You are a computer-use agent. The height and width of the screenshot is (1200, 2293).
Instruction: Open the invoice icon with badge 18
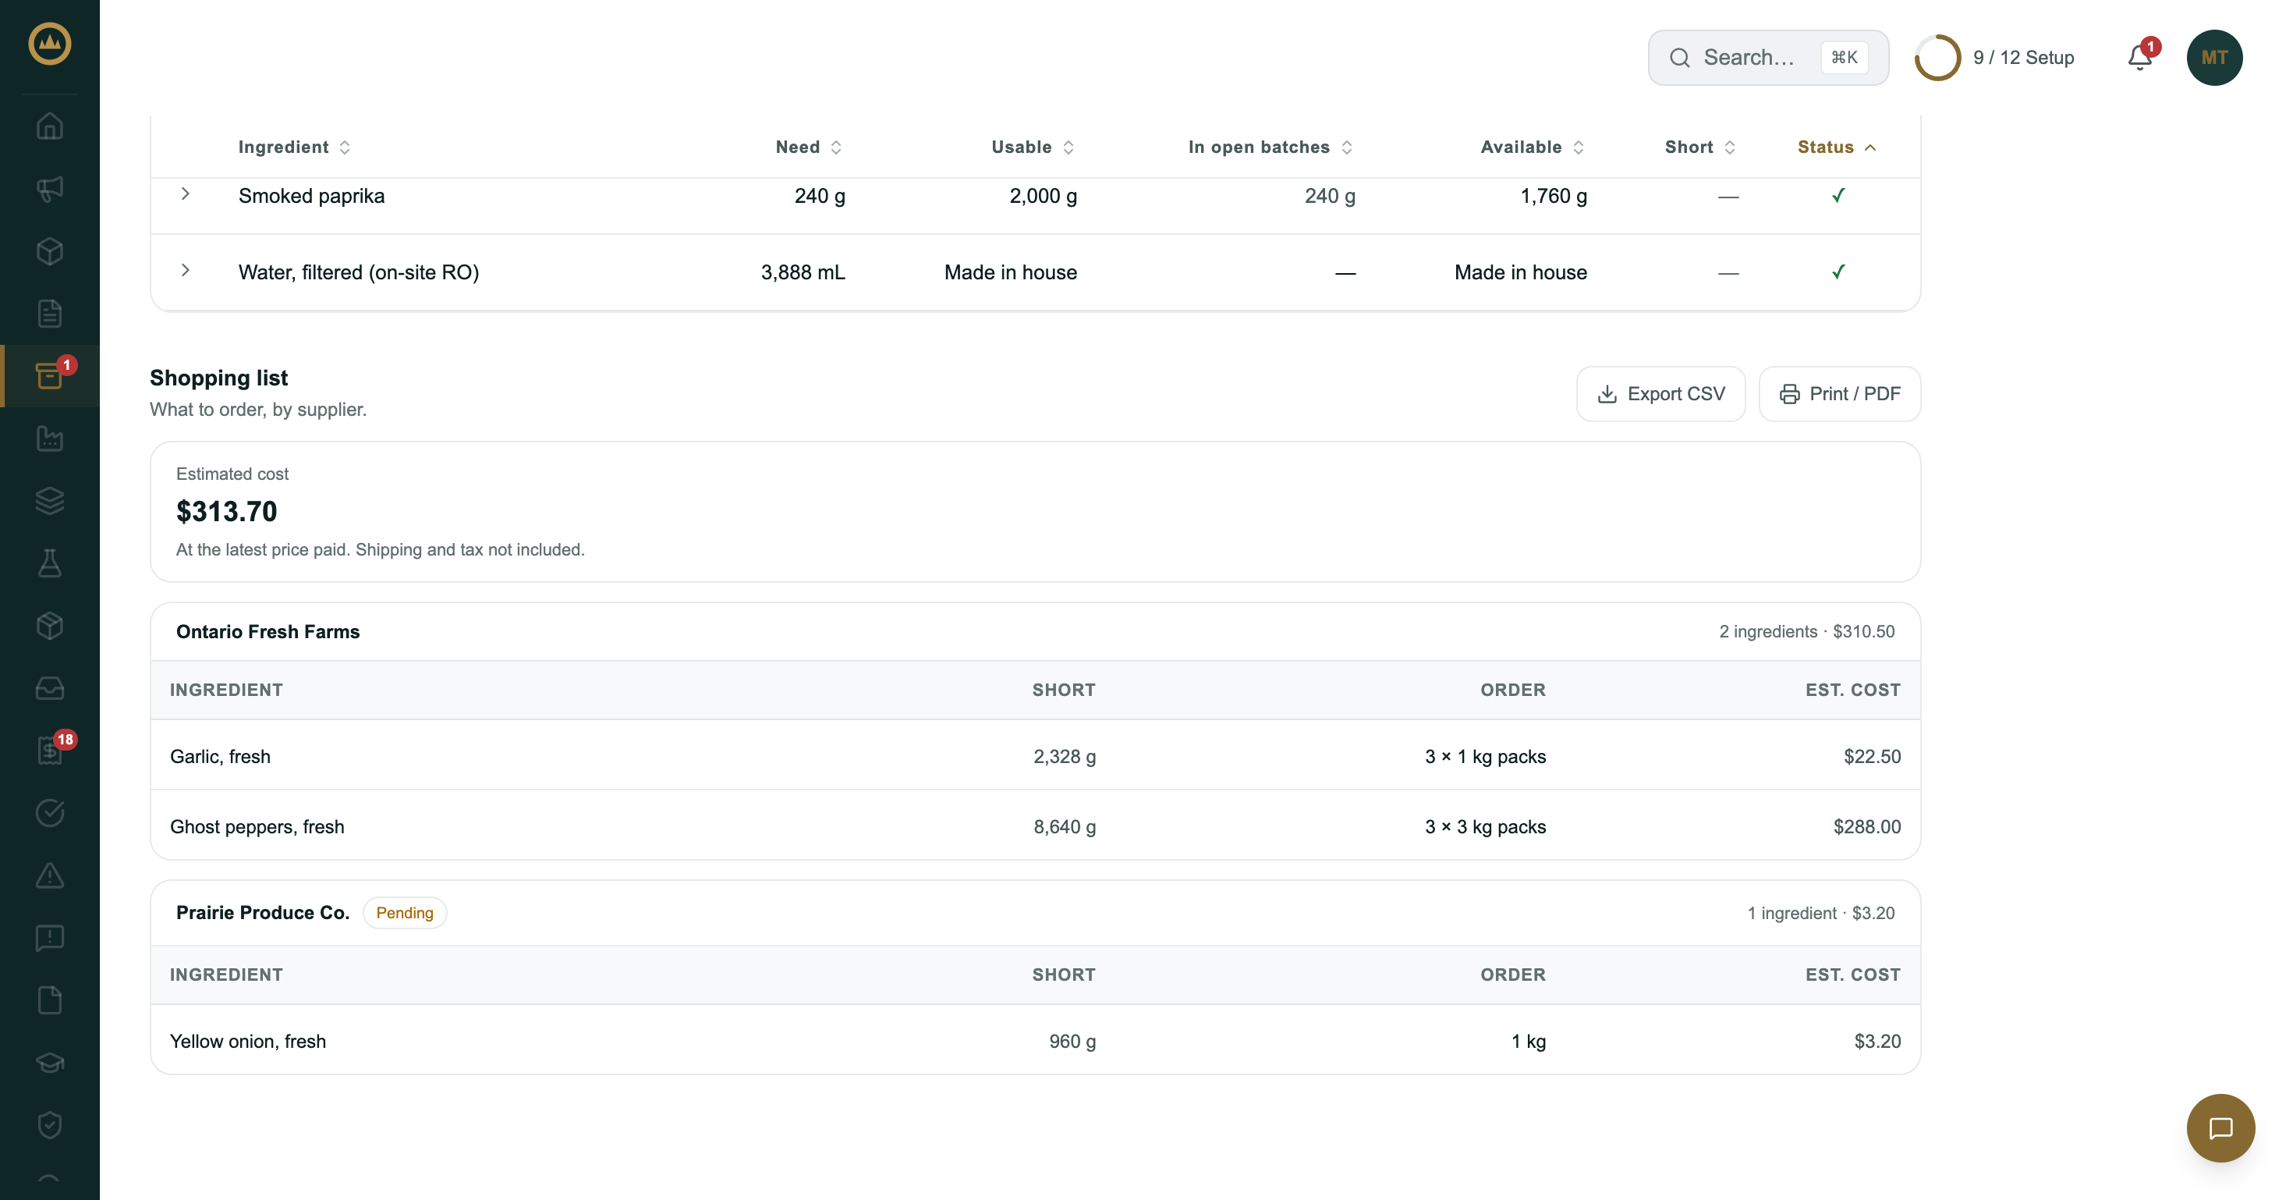click(x=50, y=751)
